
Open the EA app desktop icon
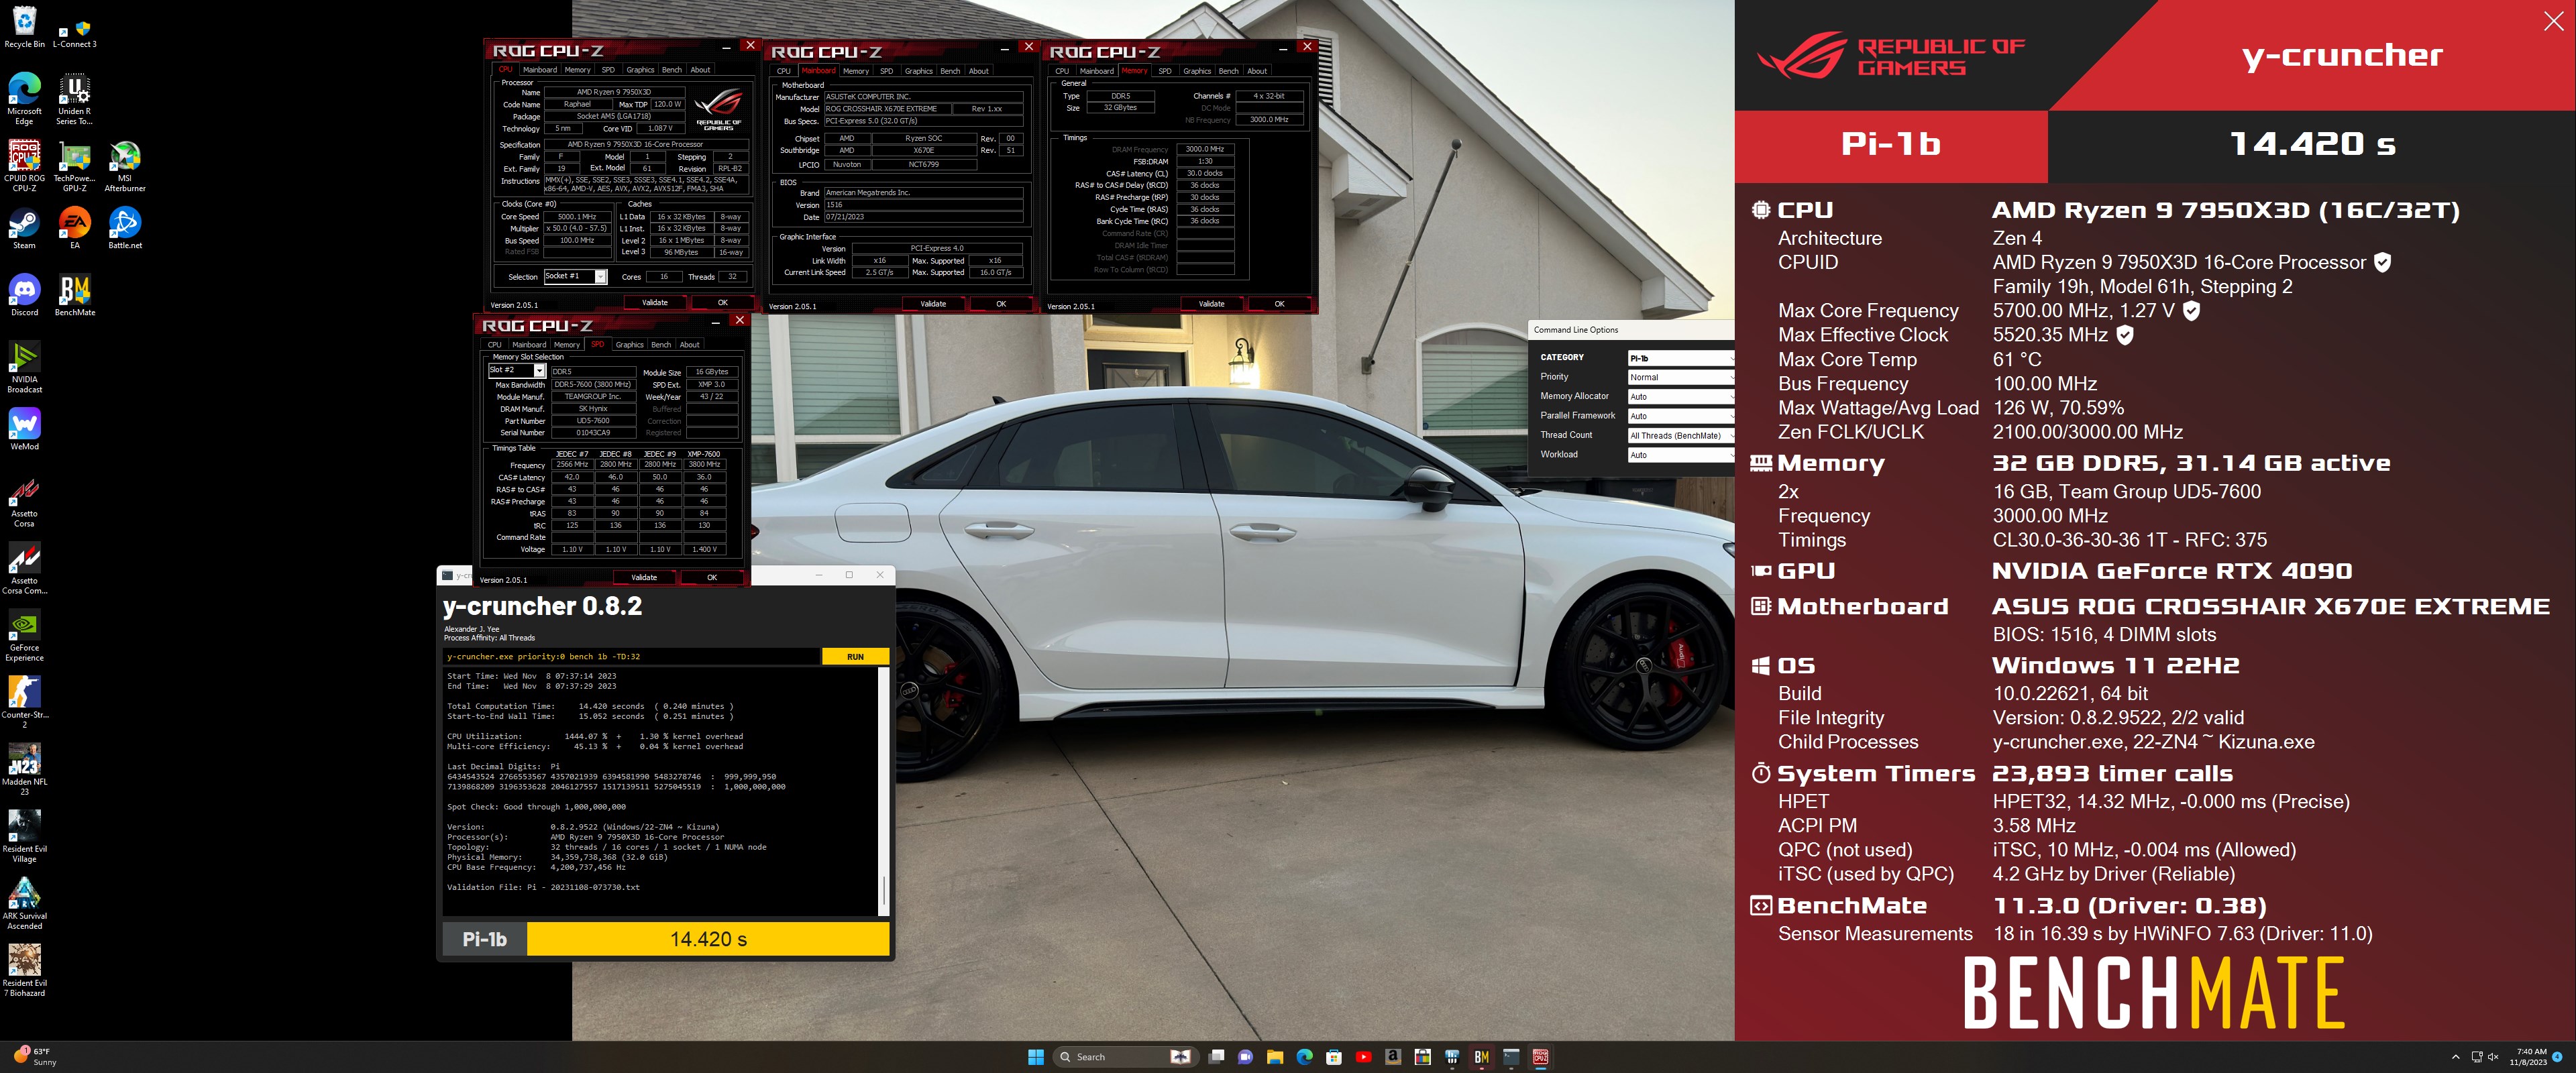74,228
